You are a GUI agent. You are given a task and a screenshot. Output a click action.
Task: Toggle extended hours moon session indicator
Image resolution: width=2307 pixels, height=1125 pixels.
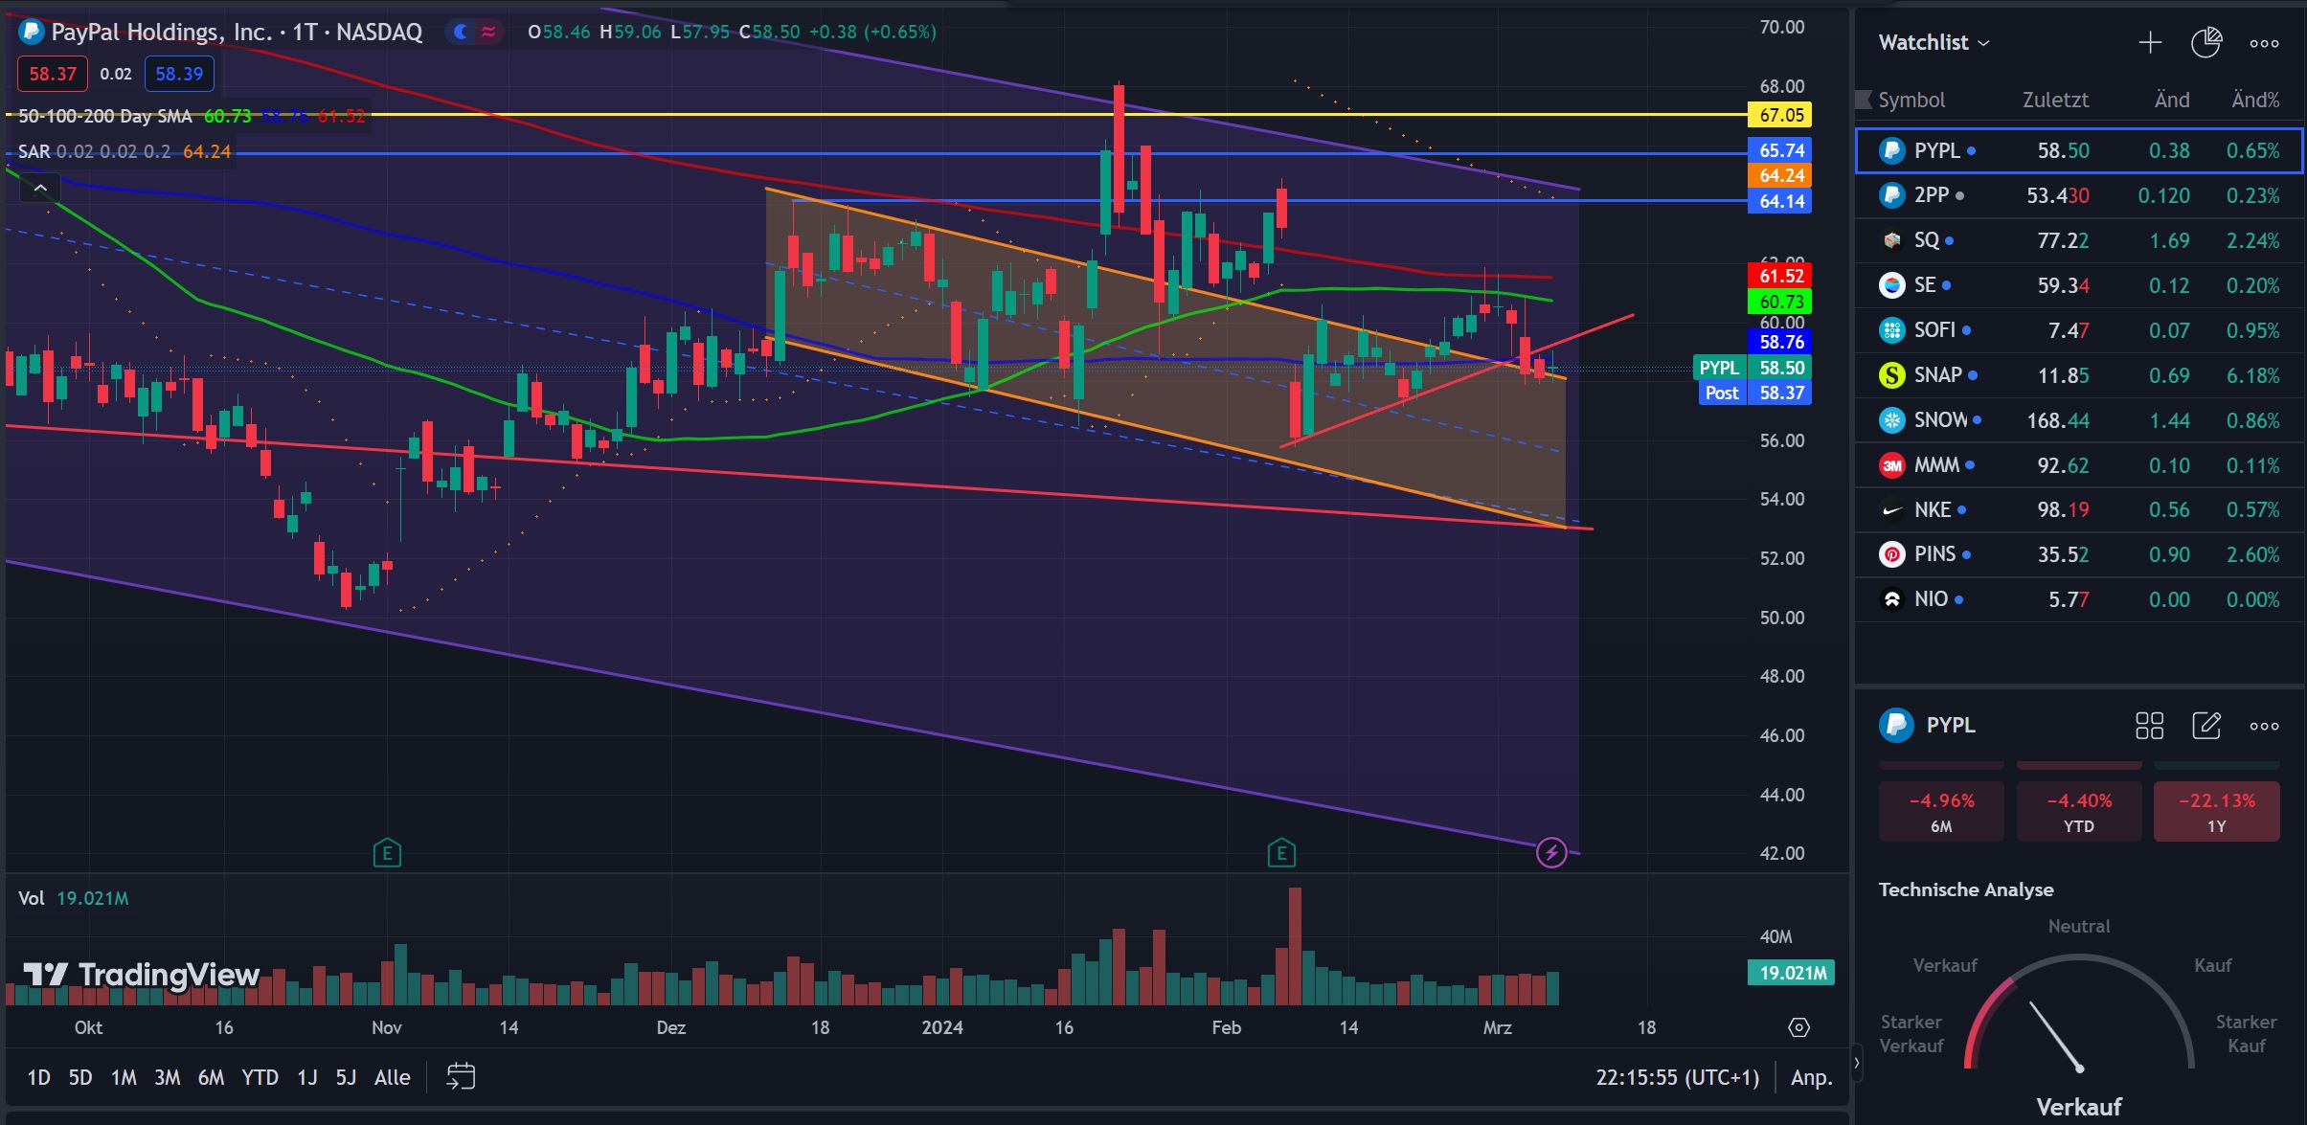[462, 32]
